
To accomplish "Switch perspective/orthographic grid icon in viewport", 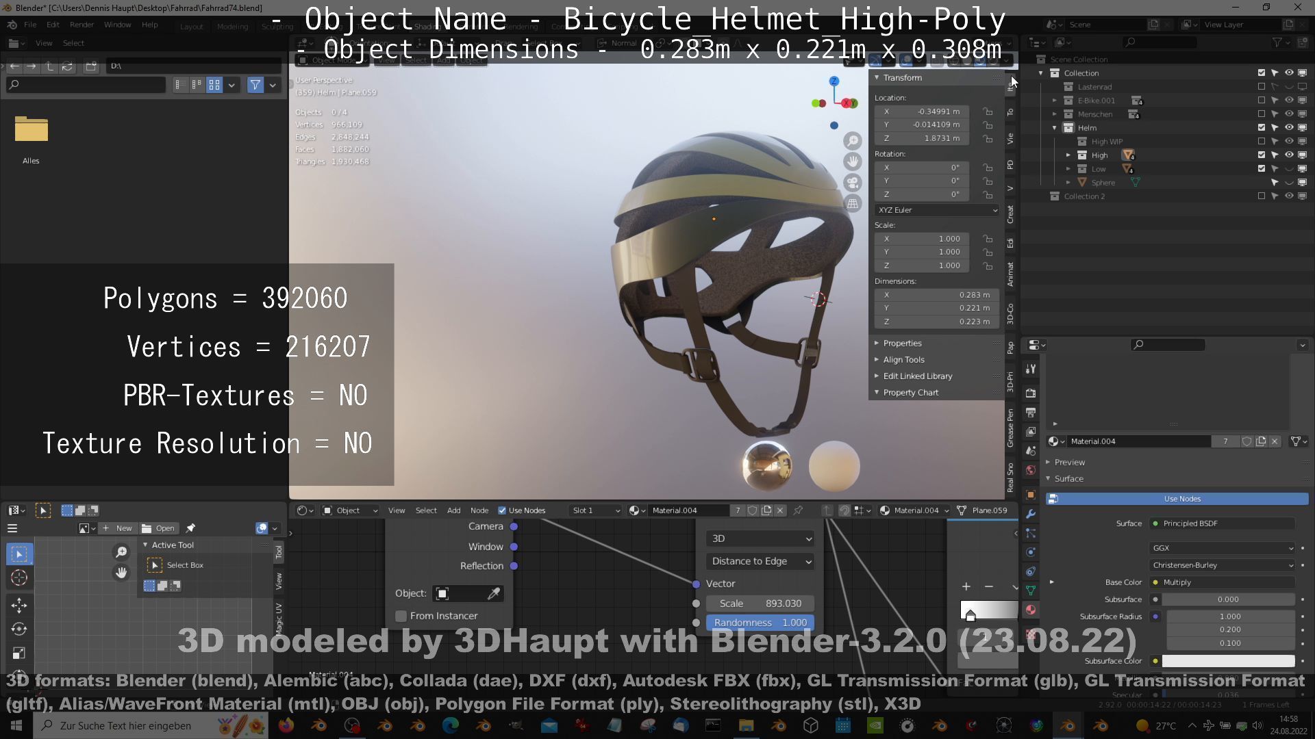I will pyautogui.click(x=853, y=203).
